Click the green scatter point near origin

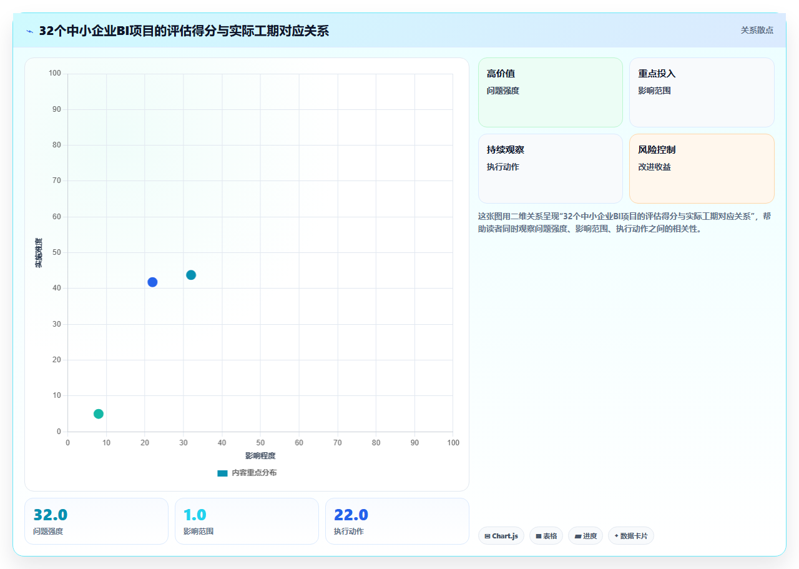99,413
